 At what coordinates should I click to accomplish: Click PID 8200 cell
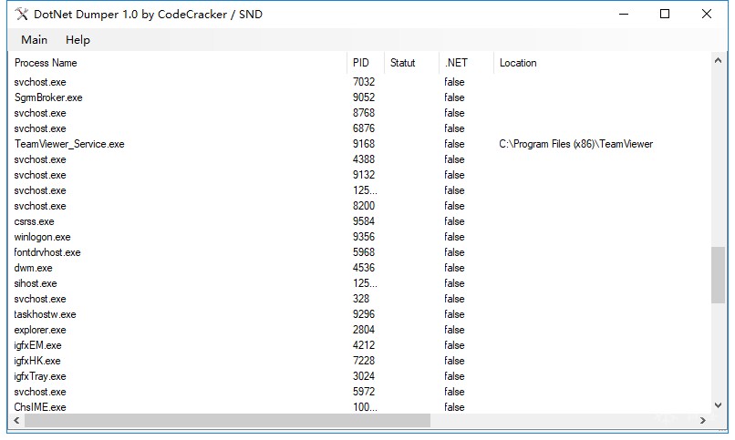coord(364,206)
